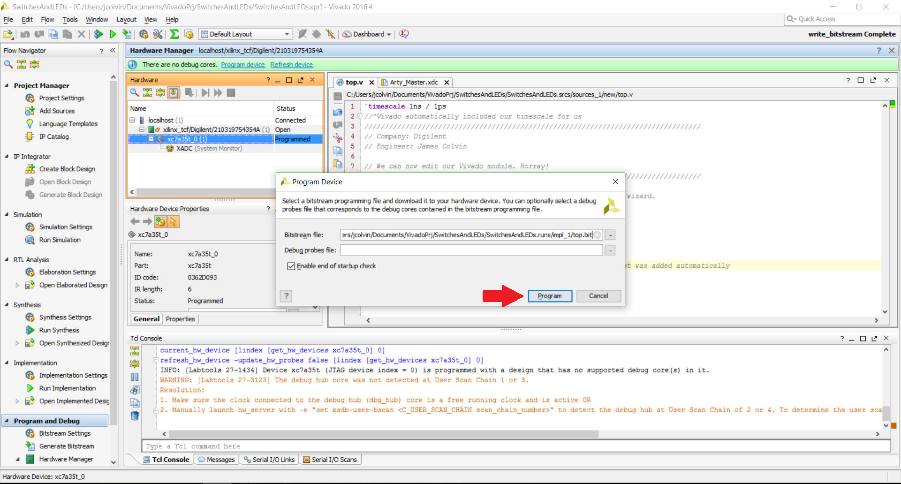Click the Run Synthesis toolbar icon
Screen dimensions: 901x484
[98, 34]
